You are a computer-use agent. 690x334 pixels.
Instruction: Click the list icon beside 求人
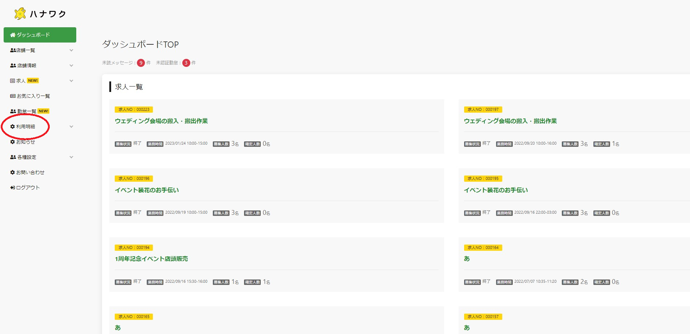(x=13, y=81)
